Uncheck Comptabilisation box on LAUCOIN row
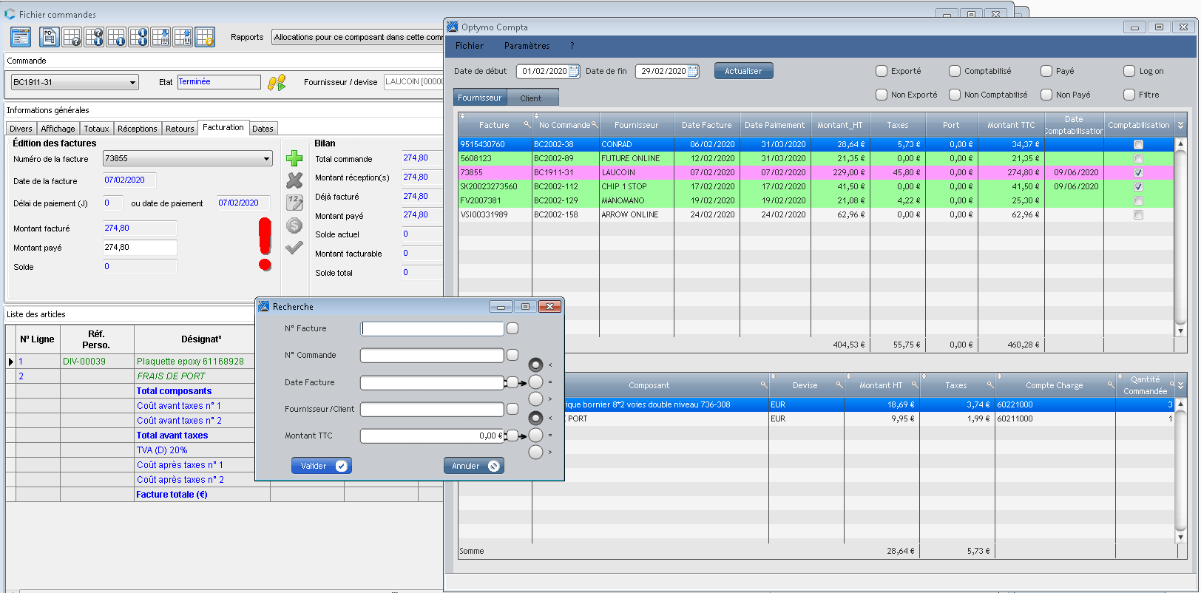This screenshot has height=593, width=1201. click(1138, 172)
